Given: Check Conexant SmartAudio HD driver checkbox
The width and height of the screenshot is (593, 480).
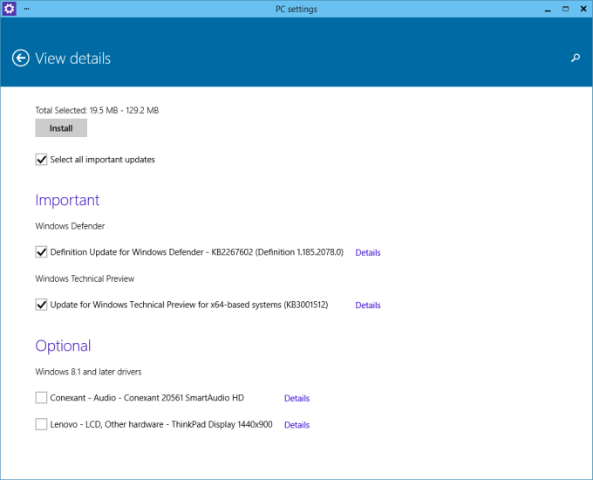Looking at the screenshot, I should 41,397.
